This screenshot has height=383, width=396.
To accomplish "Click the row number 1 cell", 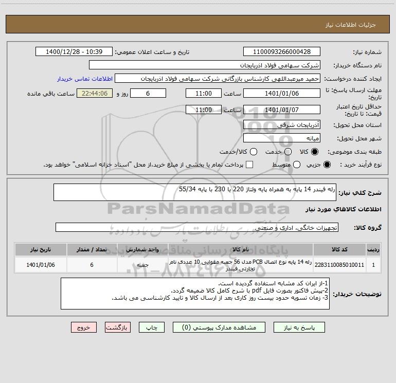I will pyautogui.click(x=373, y=265).
